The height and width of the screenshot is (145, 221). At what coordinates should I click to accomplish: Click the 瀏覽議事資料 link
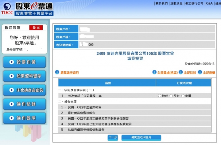(70, 72)
